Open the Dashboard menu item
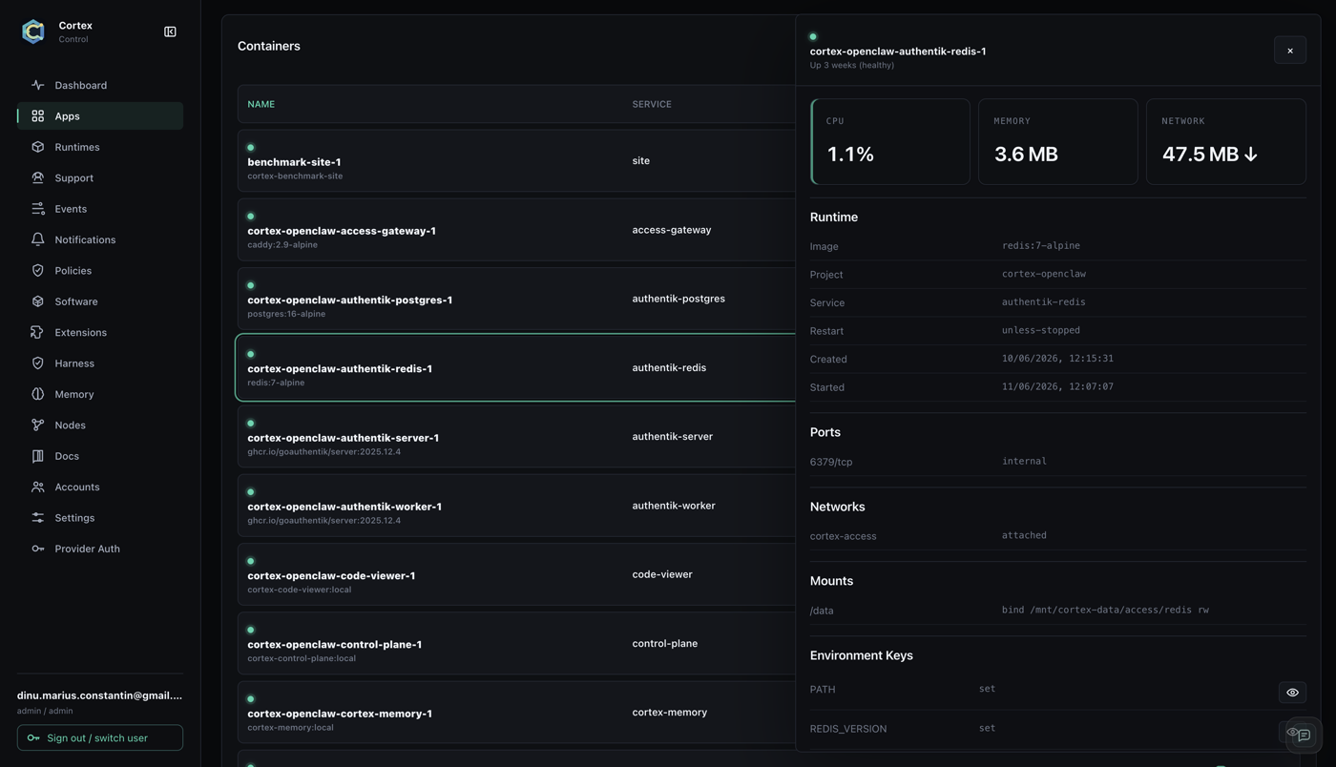This screenshot has width=1336, height=767. (100, 85)
